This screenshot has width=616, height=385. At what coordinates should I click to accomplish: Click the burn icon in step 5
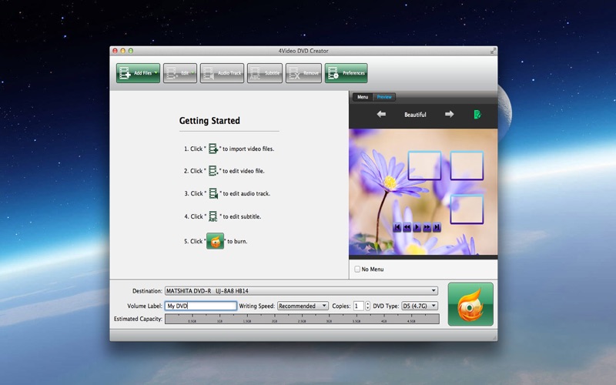pyautogui.click(x=216, y=241)
